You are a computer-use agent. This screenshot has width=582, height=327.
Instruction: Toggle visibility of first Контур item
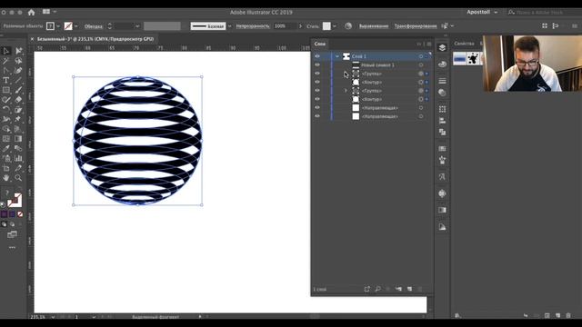click(317, 82)
